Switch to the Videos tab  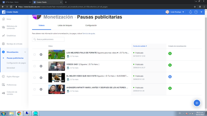click(41, 25)
